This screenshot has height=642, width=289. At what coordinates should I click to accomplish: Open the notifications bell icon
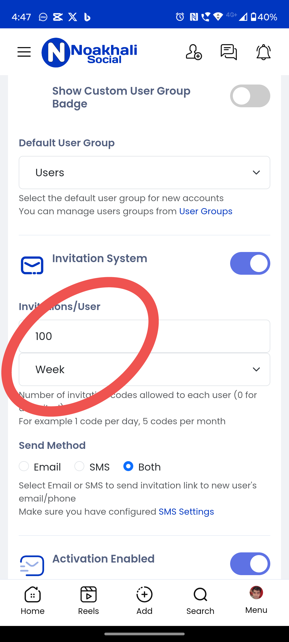click(264, 52)
